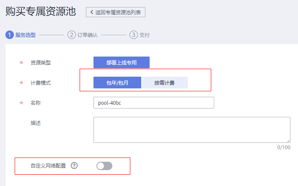Switch to the 订单确认 step
This screenshot has width=298, height=186.
point(88,35)
